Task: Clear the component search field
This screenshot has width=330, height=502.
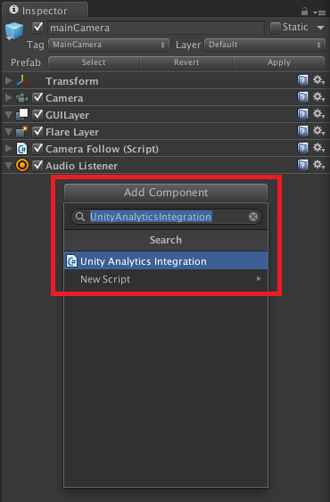Action: click(x=253, y=217)
